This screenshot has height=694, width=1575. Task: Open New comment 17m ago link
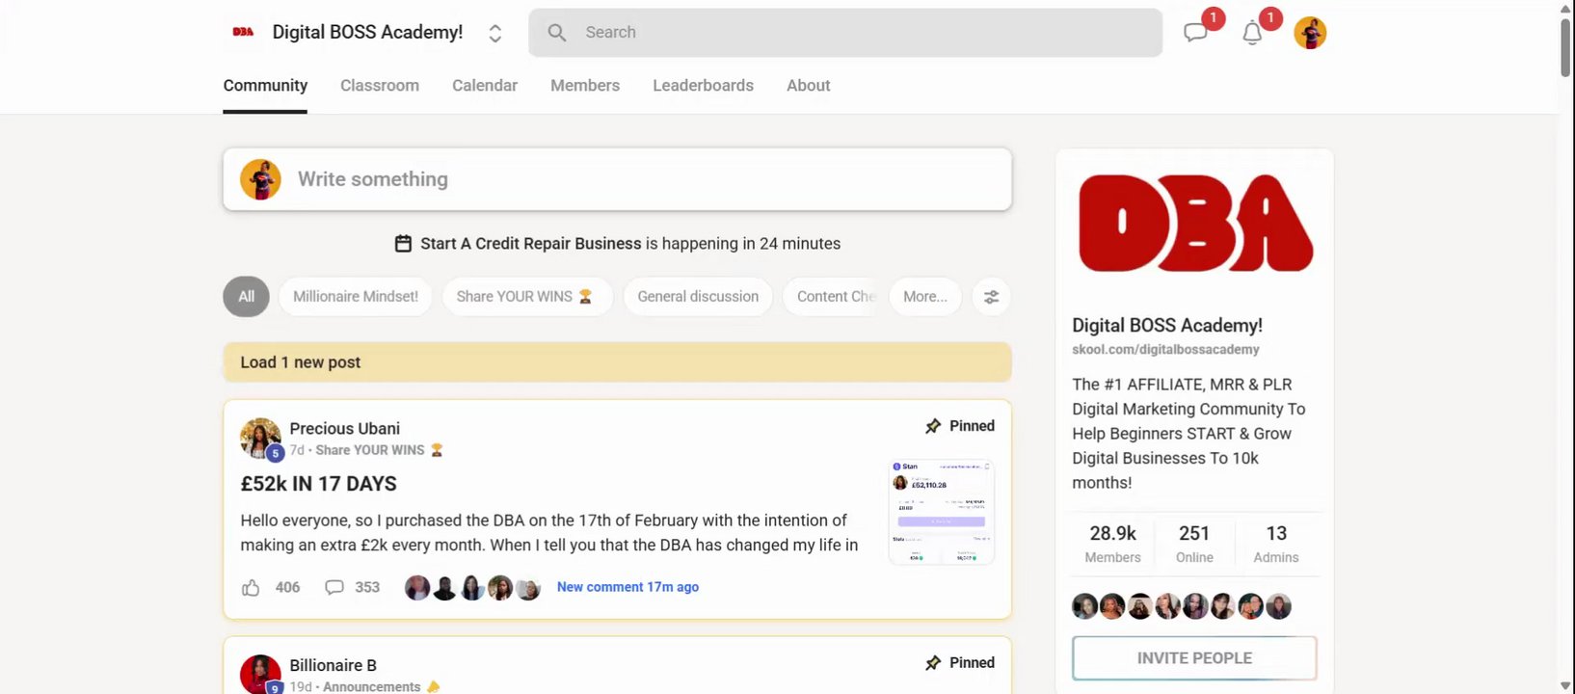[x=627, y=587]
